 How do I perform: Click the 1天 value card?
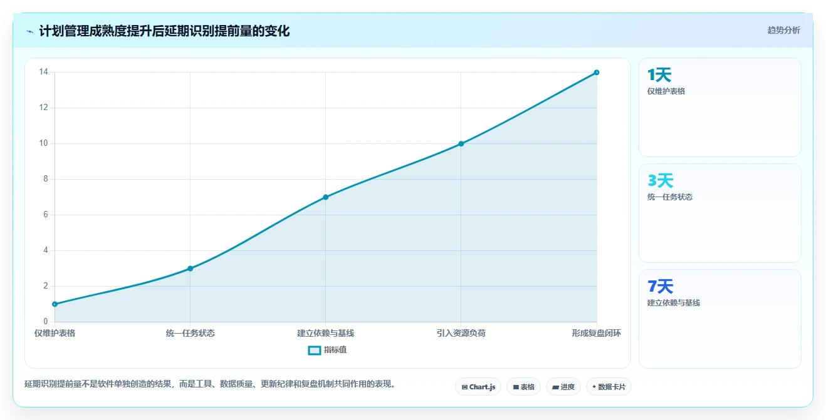click(720, 107)
